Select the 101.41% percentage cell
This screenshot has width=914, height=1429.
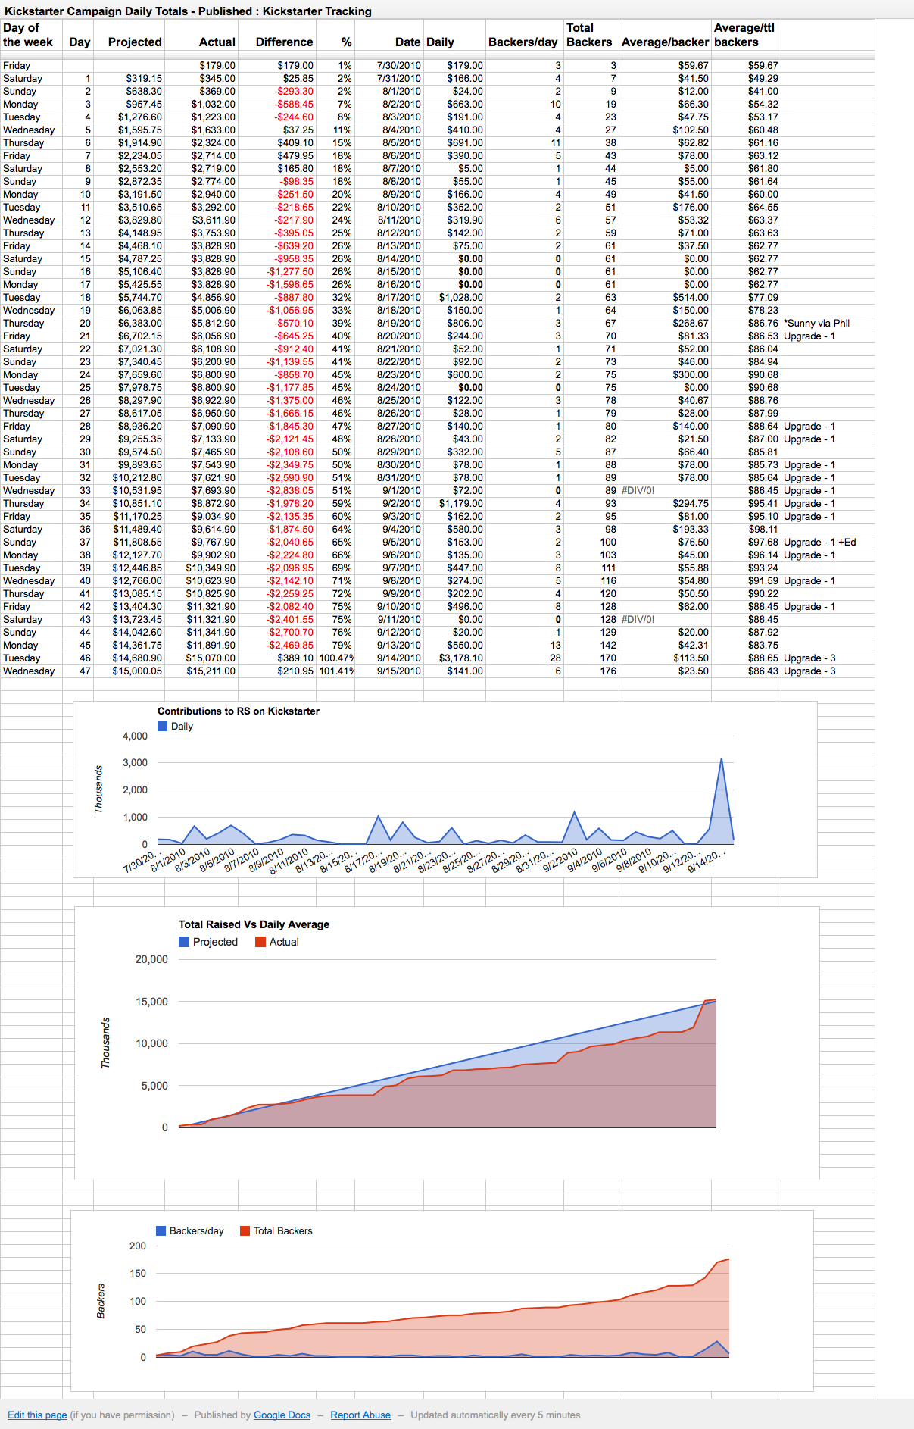(x=336, y=671)
